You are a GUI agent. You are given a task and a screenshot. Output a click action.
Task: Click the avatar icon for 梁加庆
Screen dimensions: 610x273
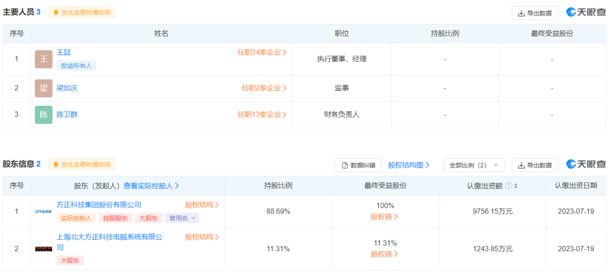click(44, 88)
